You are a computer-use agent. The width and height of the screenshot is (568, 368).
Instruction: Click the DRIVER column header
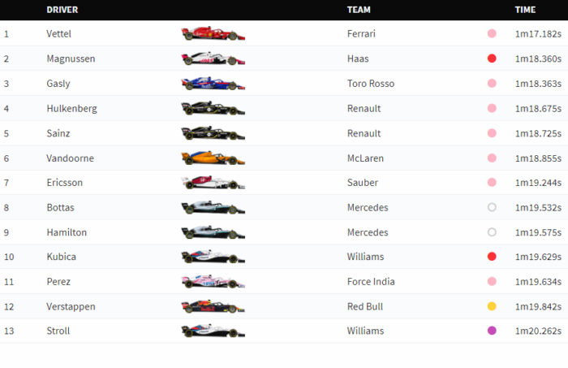[x=62, y=10]
